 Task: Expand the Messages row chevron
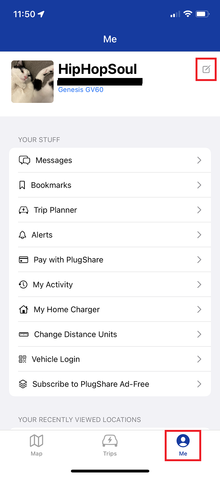click(x=199, y=160)
